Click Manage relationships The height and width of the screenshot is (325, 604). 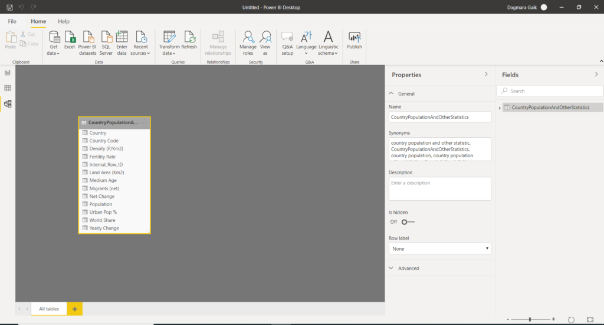pyautogui.click(x=218, y=43)
